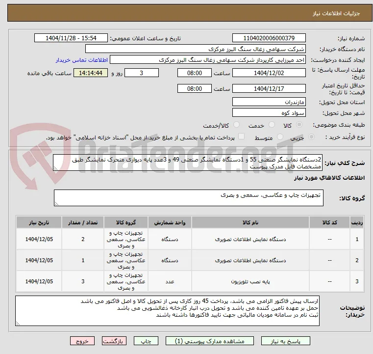Select row 3 item پایه نصب تلویزیون

(x=250, y=282)
